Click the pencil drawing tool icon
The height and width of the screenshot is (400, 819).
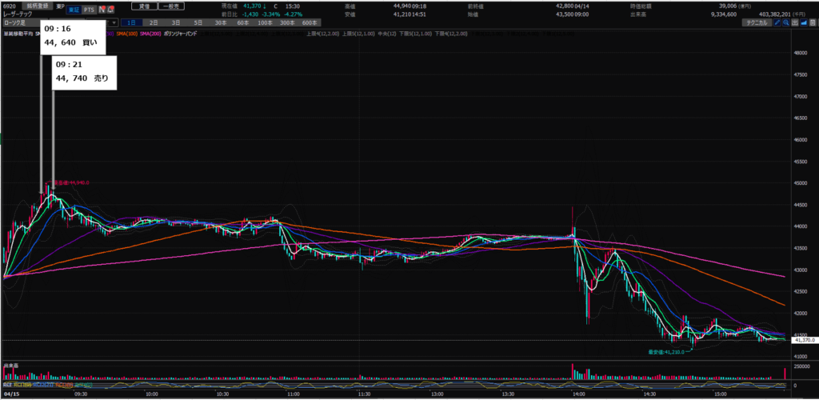coord(776,23)
